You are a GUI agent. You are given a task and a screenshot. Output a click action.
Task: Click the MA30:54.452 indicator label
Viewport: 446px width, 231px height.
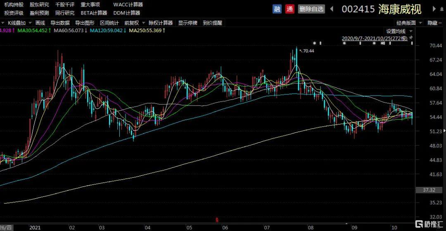[34, 31]
